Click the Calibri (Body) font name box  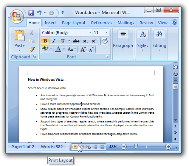coord(65,33)
